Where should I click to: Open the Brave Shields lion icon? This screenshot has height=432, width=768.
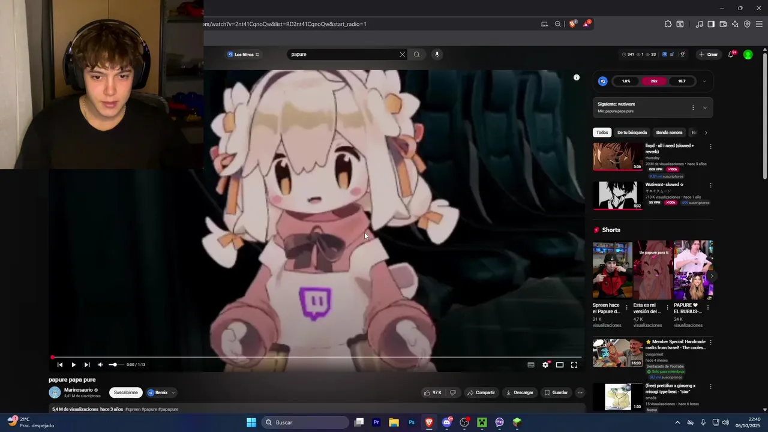[x=572, y=24]
